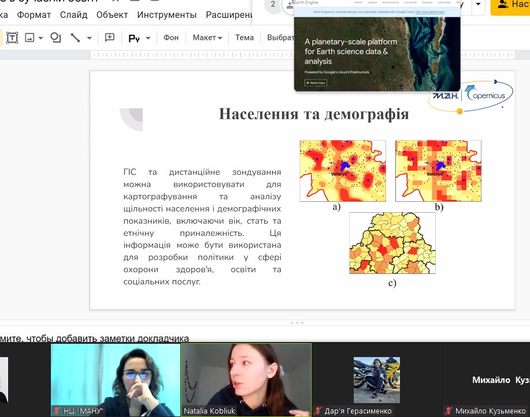The width and height of the screenshot is (530, 417).
Task: Click Михайло Кузьменко muted microphone icon
Action: [x=448, y=411]
